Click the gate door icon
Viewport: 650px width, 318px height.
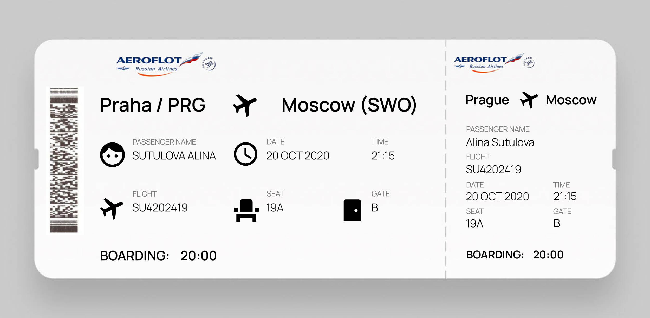(x=352, y=210)
